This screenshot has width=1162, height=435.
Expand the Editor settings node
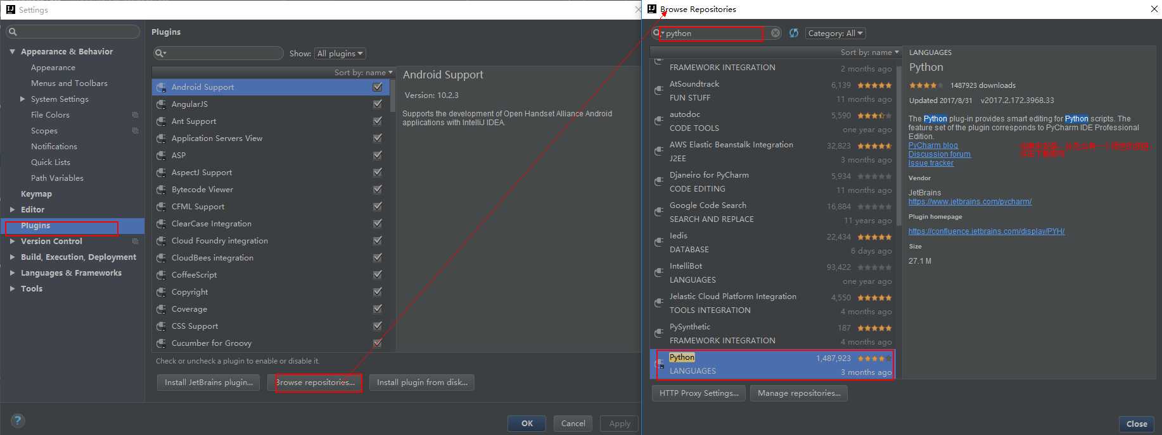coord(12,210)
